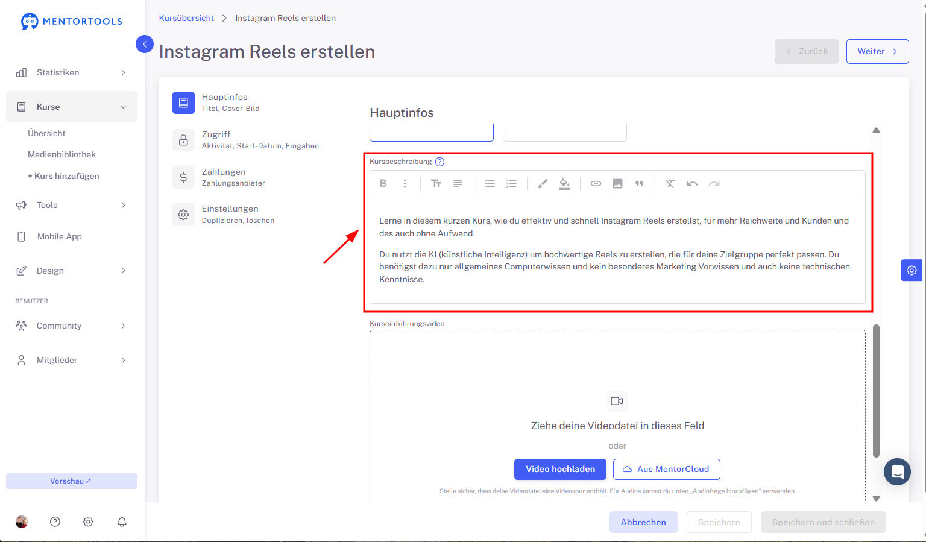
Task: Clear text formatting in the editor
Action: pyautogui.click(x=670, y=184)
